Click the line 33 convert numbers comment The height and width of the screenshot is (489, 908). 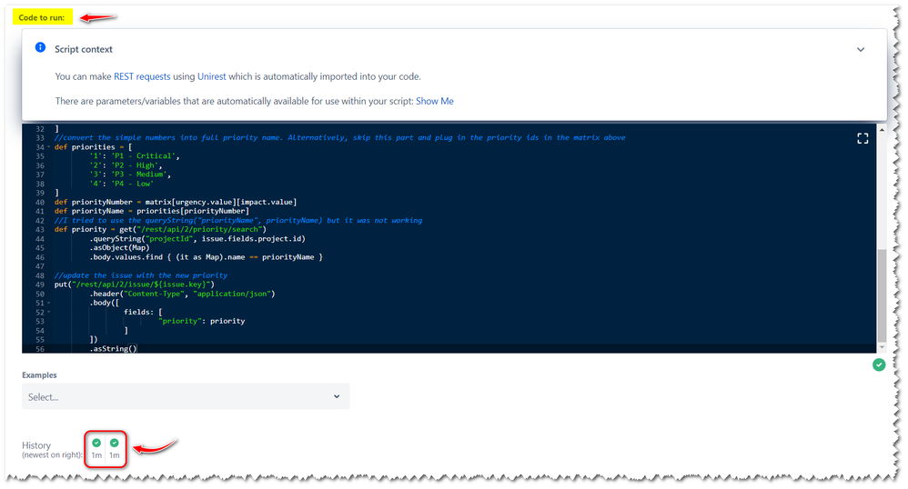340,138
